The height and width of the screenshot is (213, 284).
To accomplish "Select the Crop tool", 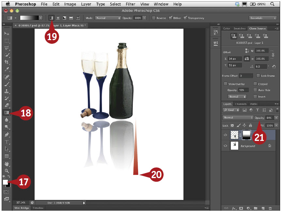I will click(x=7, y=62).
